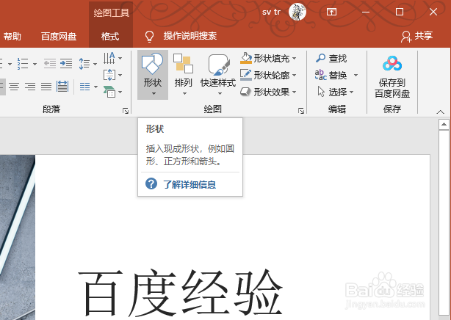Viewport: 451px width, 320px height.
Task: Open 了解详细信息 link in tooltip
Action: (x=190, y=184)
